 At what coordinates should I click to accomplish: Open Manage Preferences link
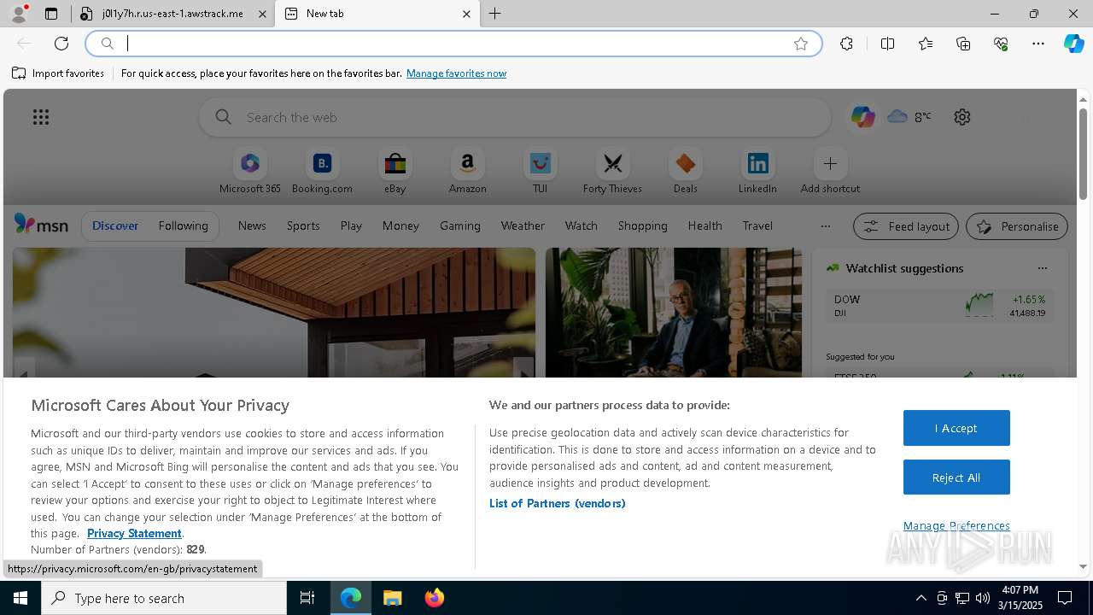pos(956,525)
